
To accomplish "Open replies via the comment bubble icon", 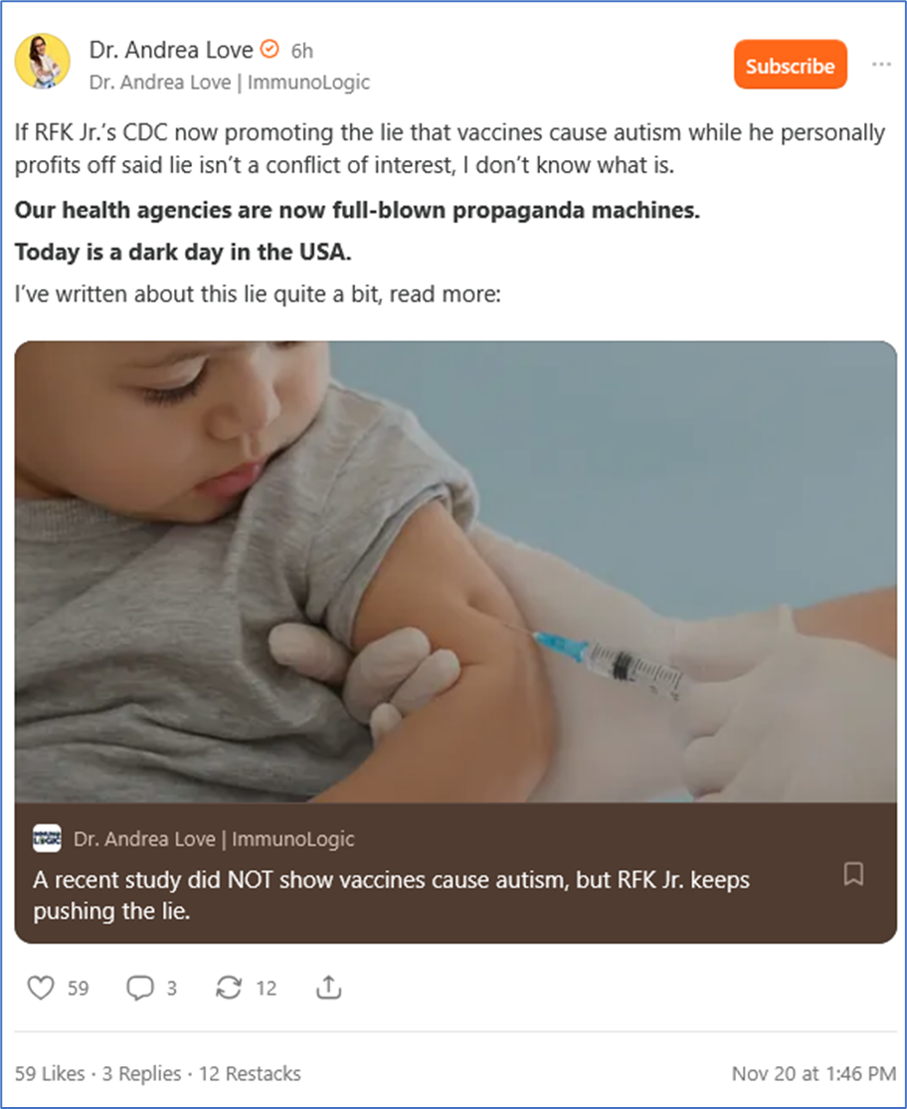I will click(x=139, y=988).
